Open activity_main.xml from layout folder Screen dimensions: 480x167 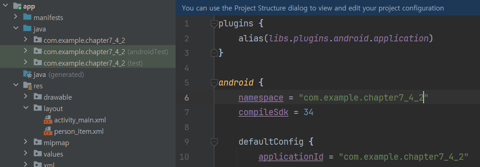80,120
